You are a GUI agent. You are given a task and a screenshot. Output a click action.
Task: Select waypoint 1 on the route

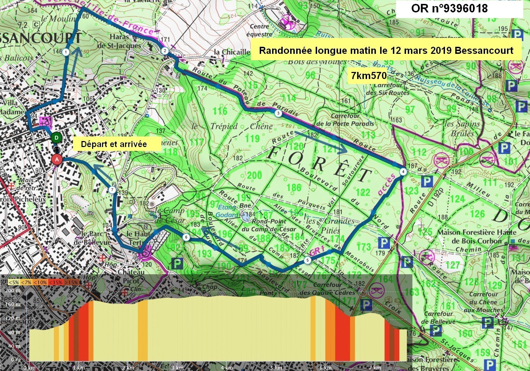coord(66,52)
